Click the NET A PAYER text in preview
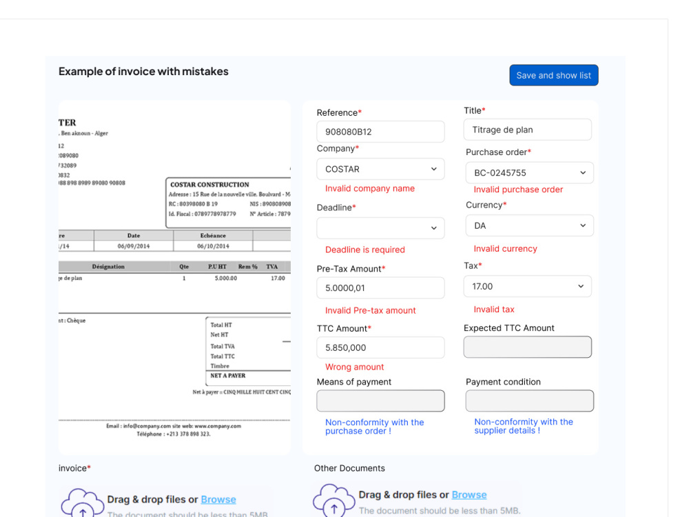Image resolution: width=689 pixels, height=517 pixels. point(227,376)
